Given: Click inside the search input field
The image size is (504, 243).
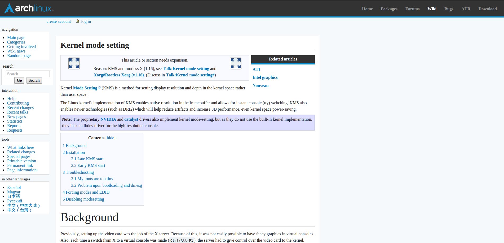Looking at the screenshot, I should pyautogui.click(x=28, y=73).
